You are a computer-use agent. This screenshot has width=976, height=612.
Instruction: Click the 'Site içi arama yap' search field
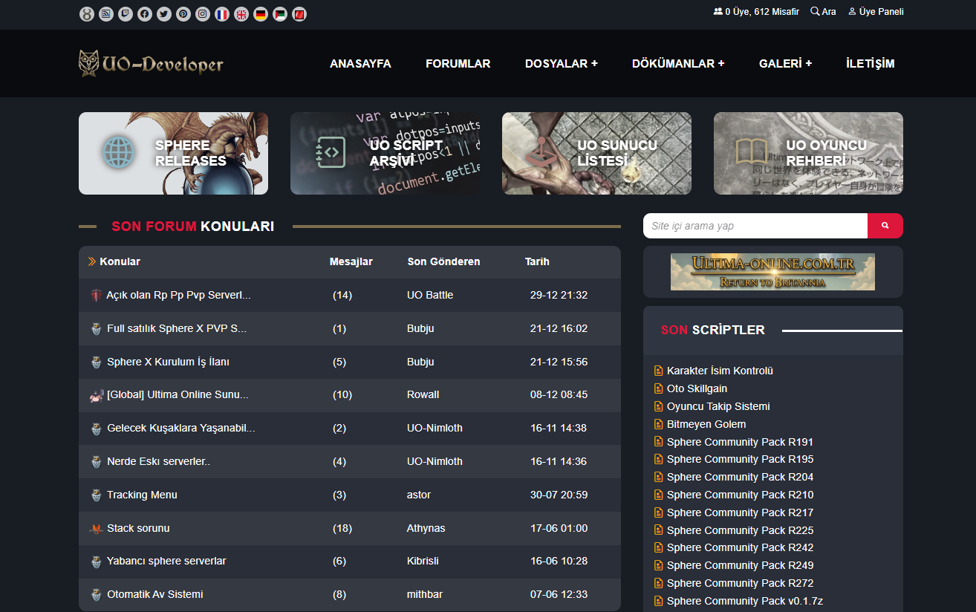point(755,226)
